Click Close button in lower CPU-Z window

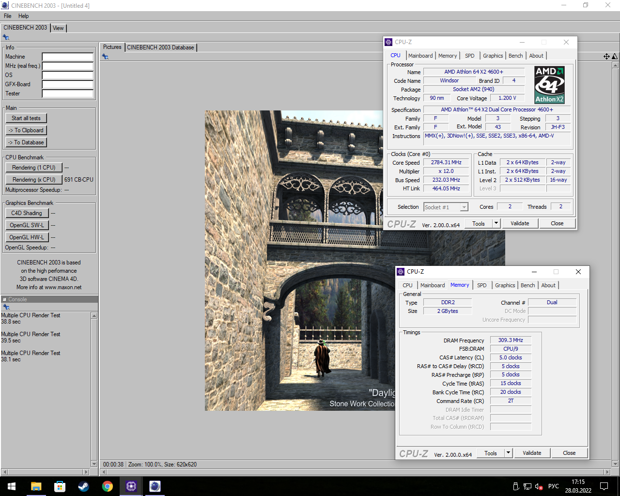pos(569,453)
